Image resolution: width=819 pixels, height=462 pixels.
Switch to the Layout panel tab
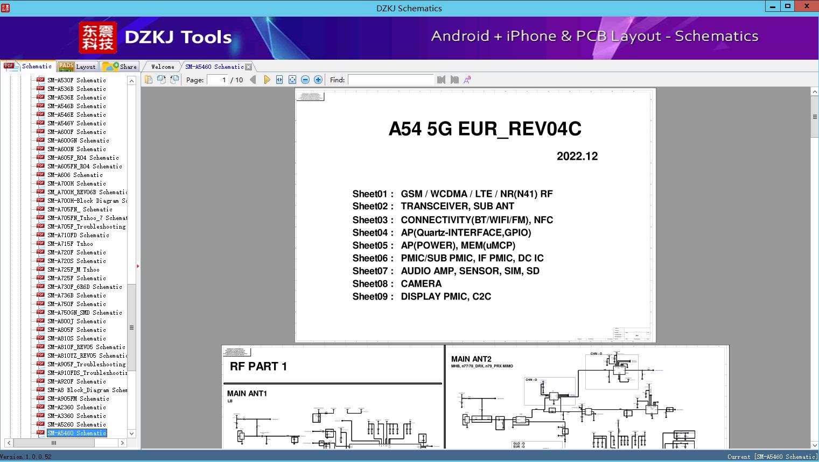(77, 67)
